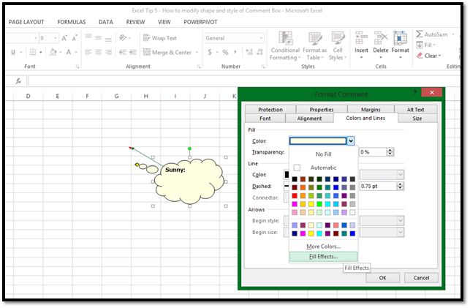The height and width of the screenshot is (308, 470).
Task: Pick the bright red color swatch
Action: (295, 195)
